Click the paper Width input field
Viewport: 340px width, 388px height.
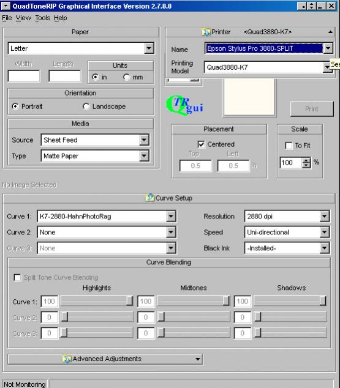[x=24, y=76]
